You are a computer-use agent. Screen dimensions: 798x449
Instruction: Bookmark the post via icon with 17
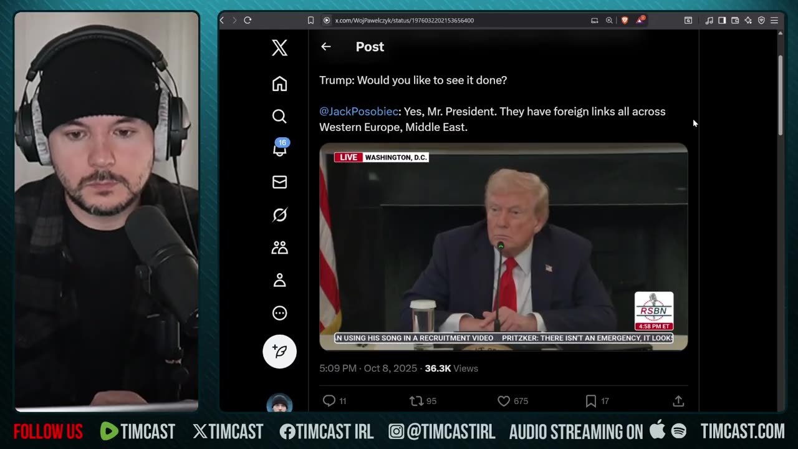pyautogui.click(x=590, y=401)
